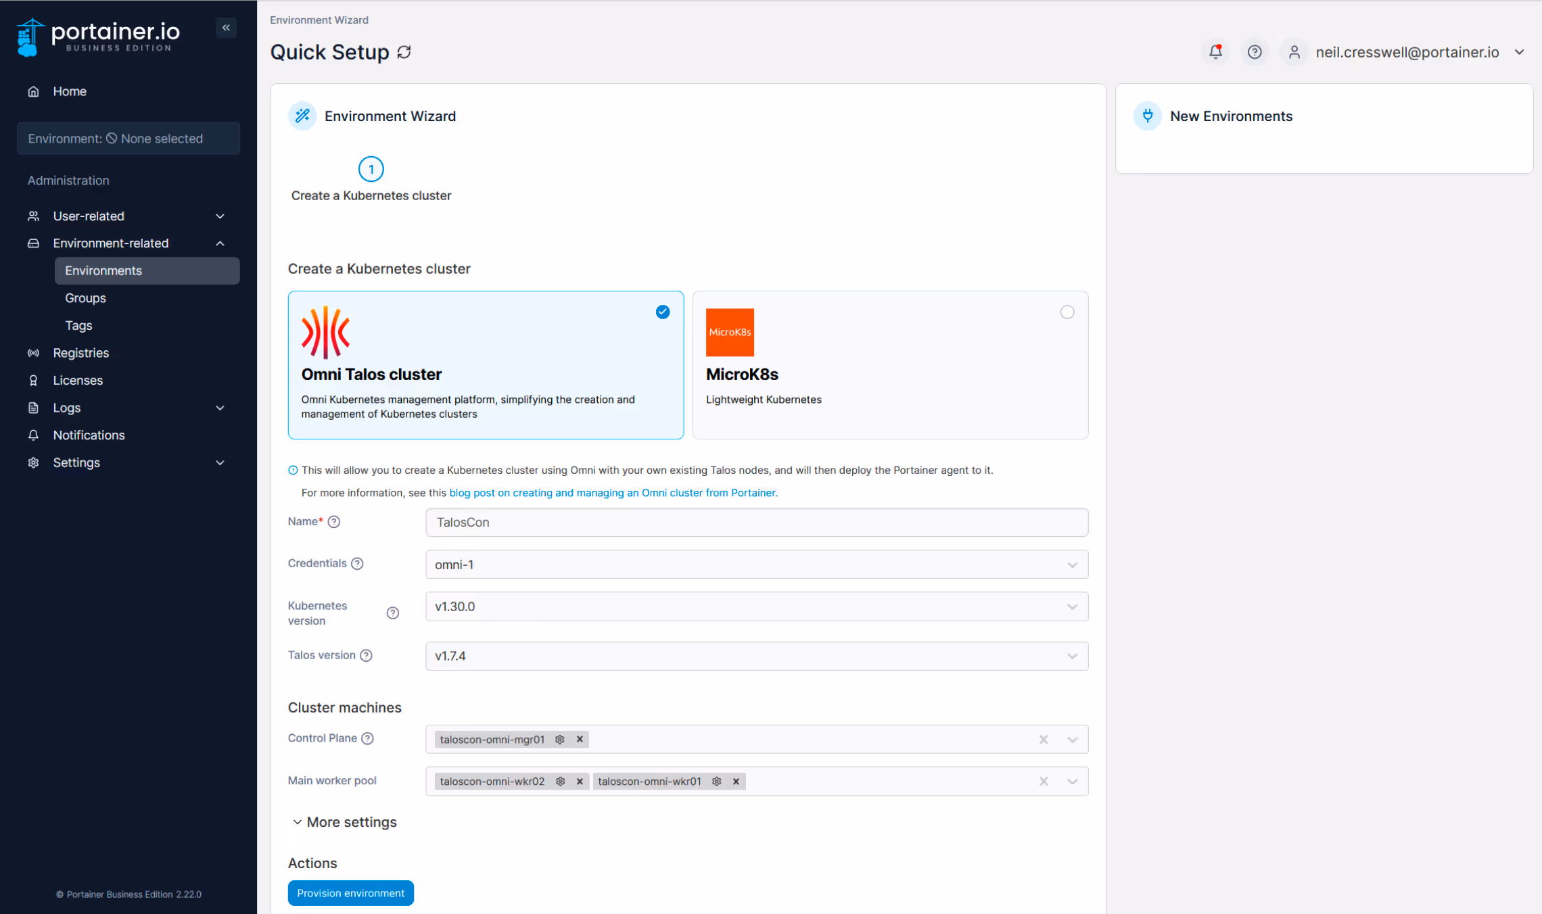Click step 1 circle in the wizard
Image resolution: width=1542 pixels, height=914 pixels.
371,169
